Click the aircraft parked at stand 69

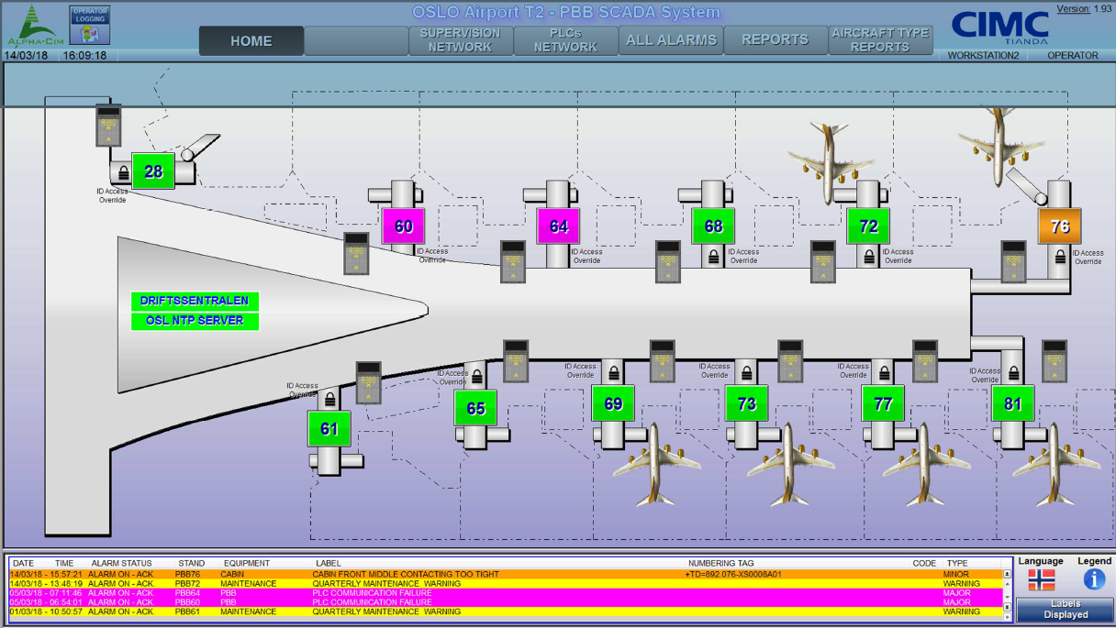pos(652,464)
